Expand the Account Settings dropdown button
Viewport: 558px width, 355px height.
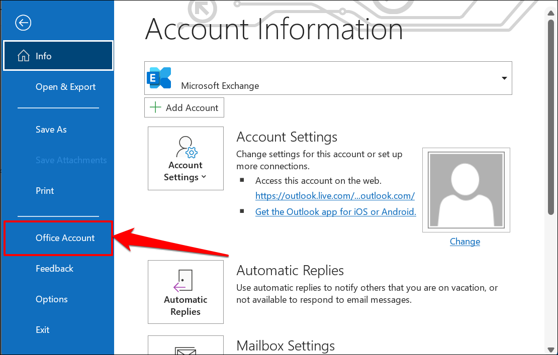click(185, 171)
